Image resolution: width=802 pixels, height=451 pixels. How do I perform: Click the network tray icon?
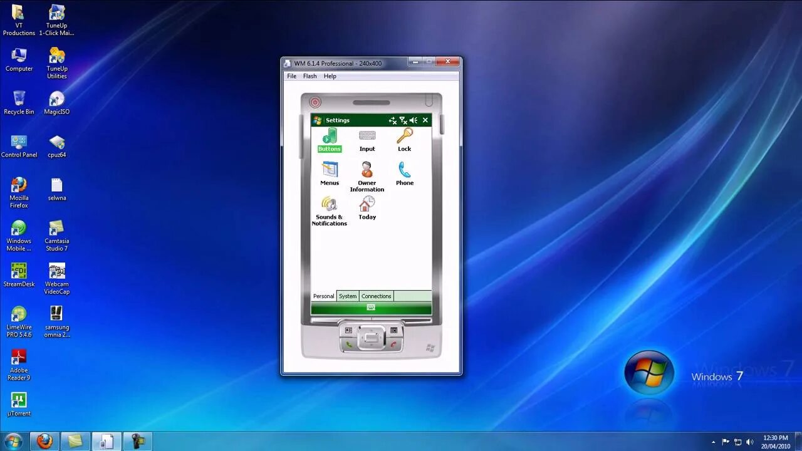tap(737, 442)
